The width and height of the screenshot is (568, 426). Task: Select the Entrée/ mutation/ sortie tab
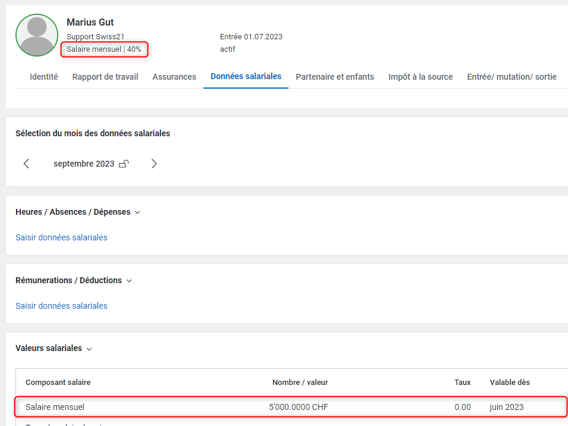(x=511, y=77)
